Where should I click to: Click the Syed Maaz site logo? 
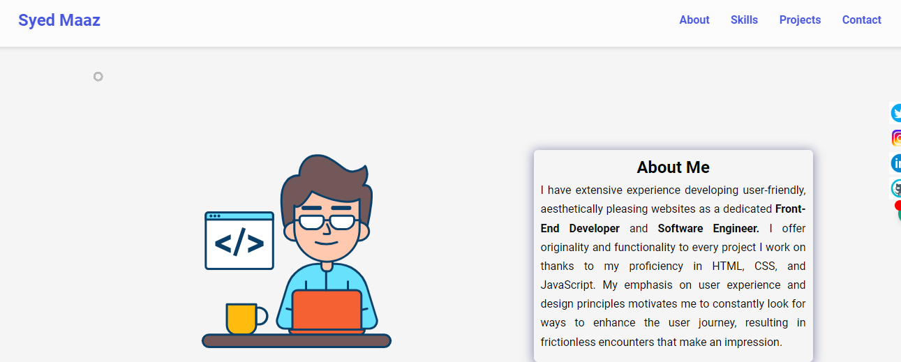pos(59,20)
